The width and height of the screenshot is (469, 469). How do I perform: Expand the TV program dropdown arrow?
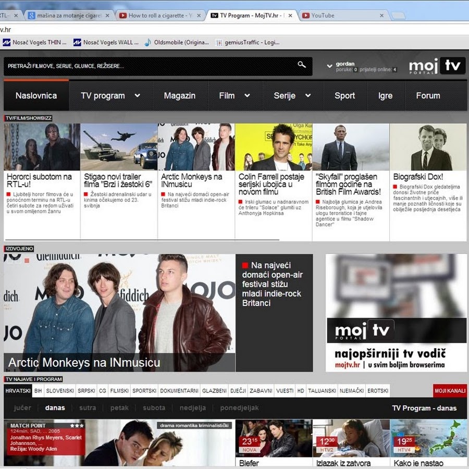pyautogui.click(x=137, y=95)
